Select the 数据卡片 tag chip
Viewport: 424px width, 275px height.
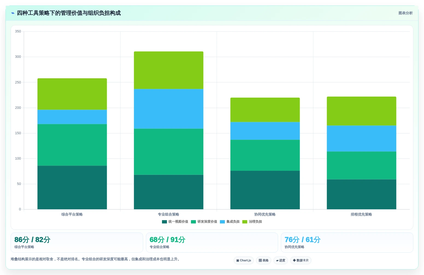[301, 261]
